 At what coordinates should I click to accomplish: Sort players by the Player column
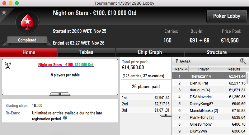(204, 69)
